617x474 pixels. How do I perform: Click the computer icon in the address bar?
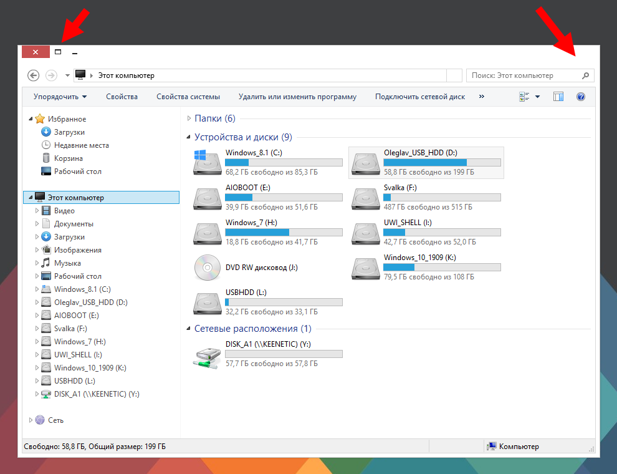click(x=80, y=75)
